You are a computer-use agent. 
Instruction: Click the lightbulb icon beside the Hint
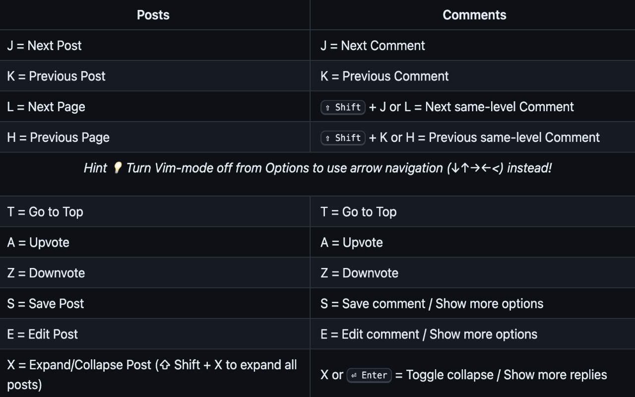click(117, 168)
